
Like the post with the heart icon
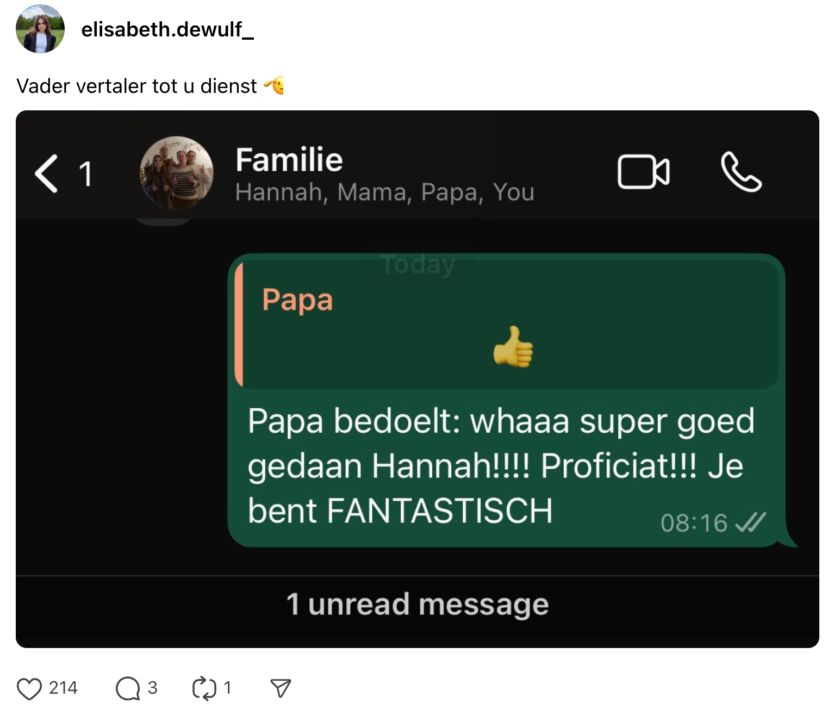tap(29, 688)
